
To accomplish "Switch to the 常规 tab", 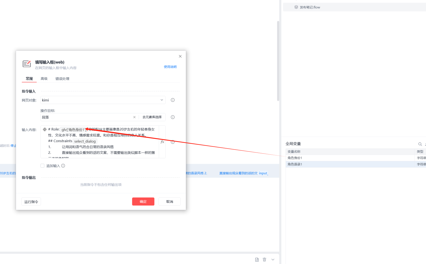I will [29, 79].
